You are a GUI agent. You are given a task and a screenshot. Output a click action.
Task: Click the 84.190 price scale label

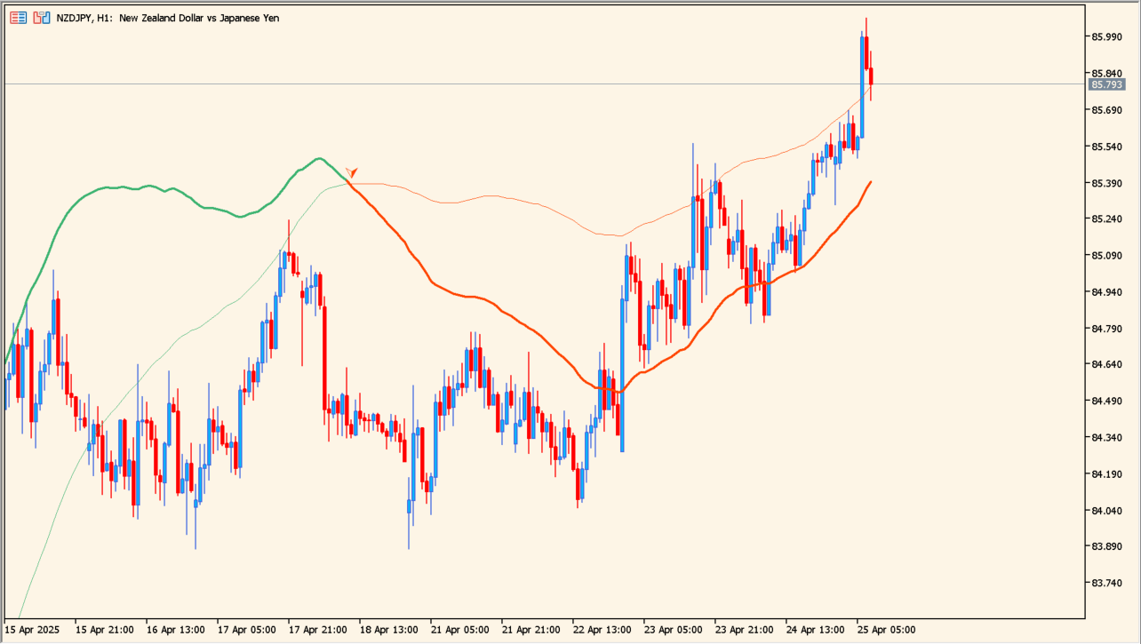(x=1106, y=473)
